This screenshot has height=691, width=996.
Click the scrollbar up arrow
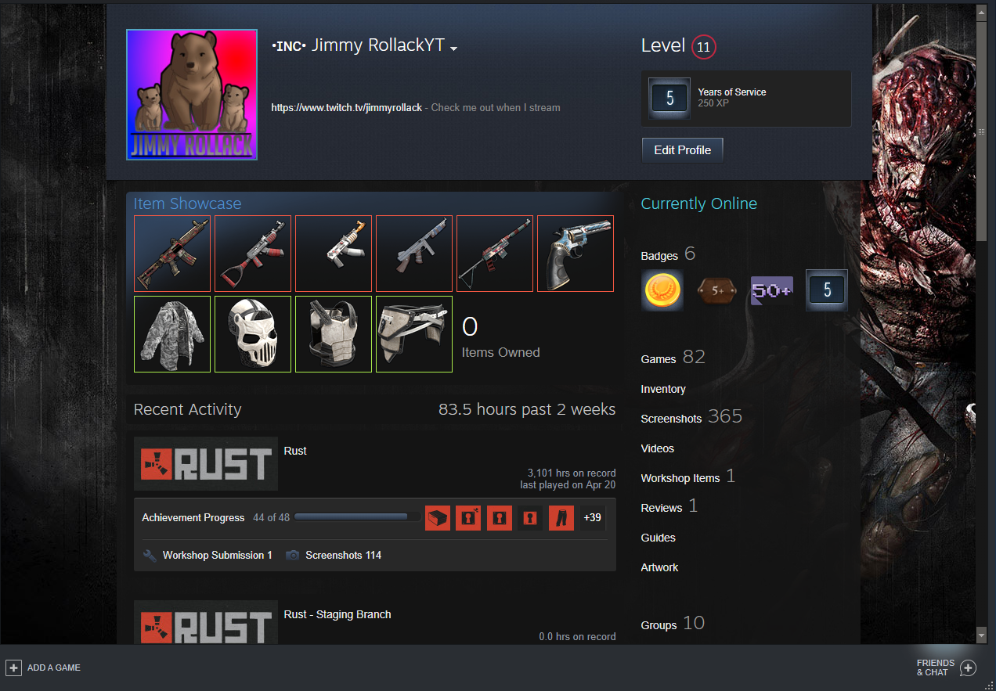981,12
